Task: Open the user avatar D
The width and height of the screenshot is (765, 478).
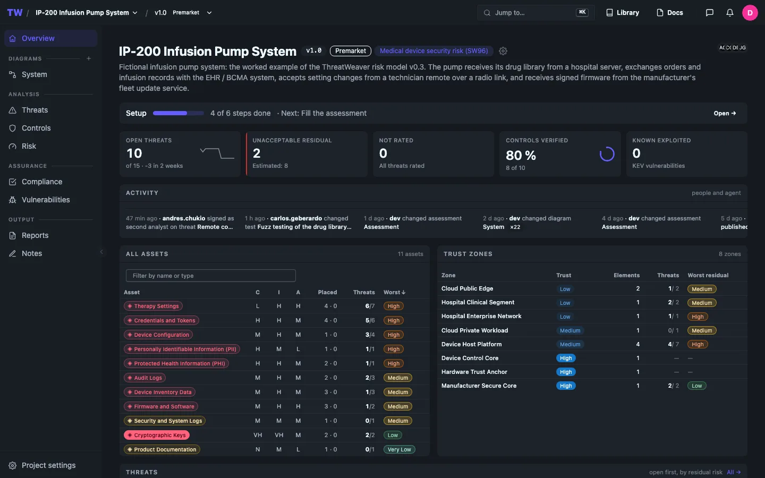Action: [x=750, y=13]
